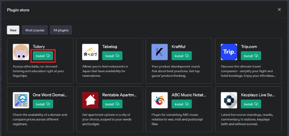Click the Keyplays Live Soccer title text
Viewport: 289px width, 136px height.
click(258, 95)
